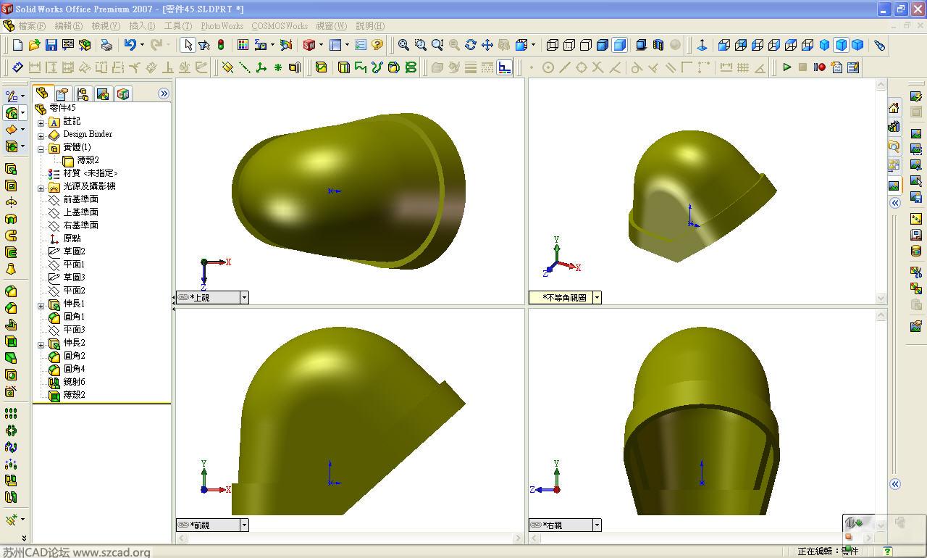Screen dimensions: 927x558
Task: Select the Shaded display mode
Action: [x=619, y=45]
